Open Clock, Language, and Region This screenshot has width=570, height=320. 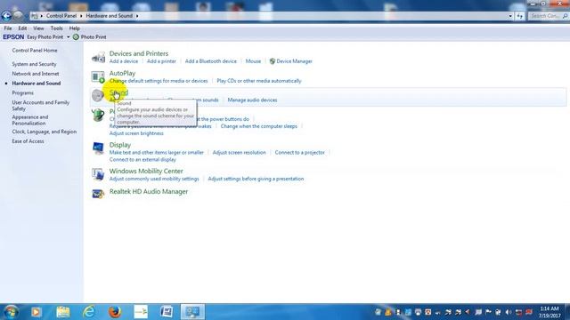(x=45, y=132)
